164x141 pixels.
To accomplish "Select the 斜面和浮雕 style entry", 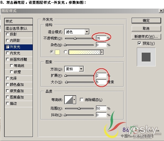I will click(19, 59).
